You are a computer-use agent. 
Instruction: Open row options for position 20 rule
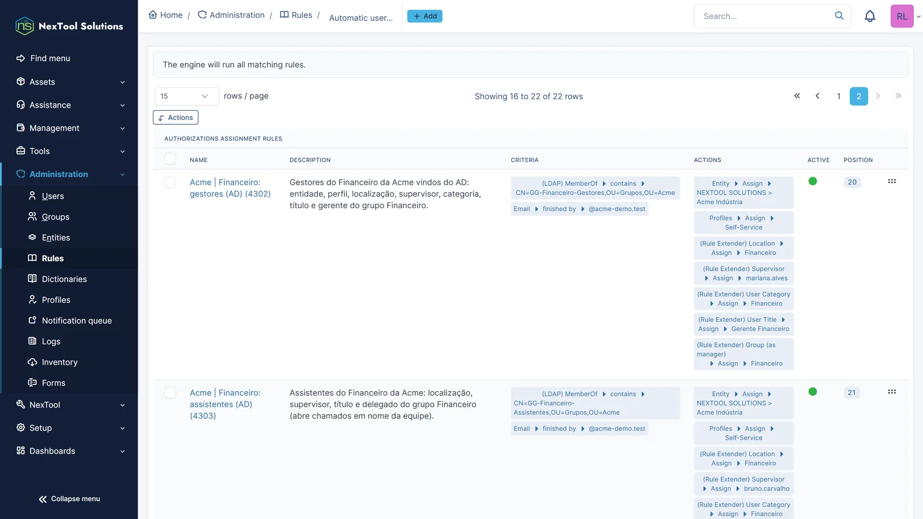(x=892, y=181)
